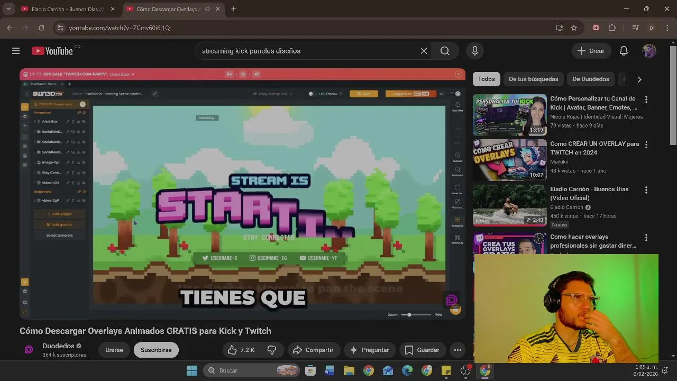Screen dimensions: 677x381
Task: Open the notifications bell
Action: click(624, 51)
